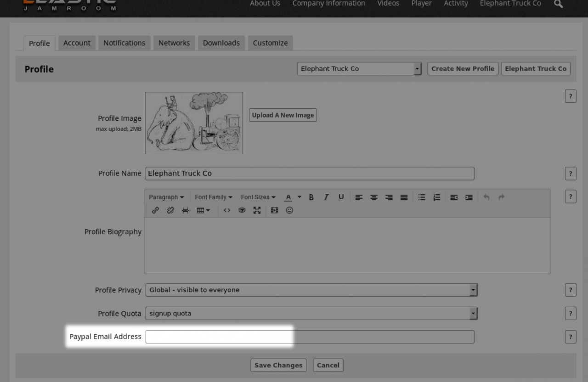Click the search magnifier in the header
This screenshot has height=382, width=588.
(x=558, y=4)
